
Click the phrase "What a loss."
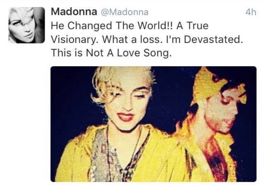131,39
